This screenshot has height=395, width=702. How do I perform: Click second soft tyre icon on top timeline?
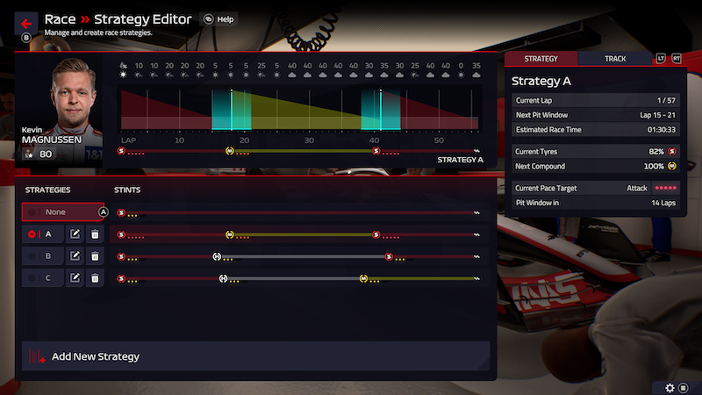(376, 151)
